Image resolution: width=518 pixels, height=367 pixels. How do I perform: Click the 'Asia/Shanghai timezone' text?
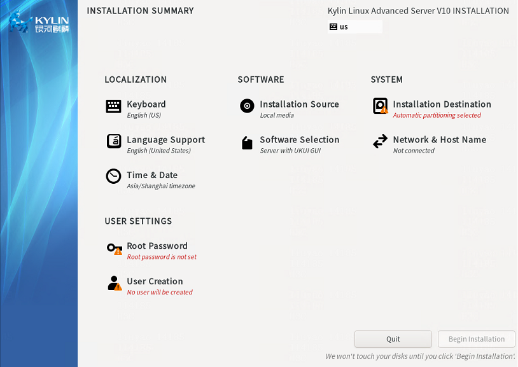pos(161,186)
